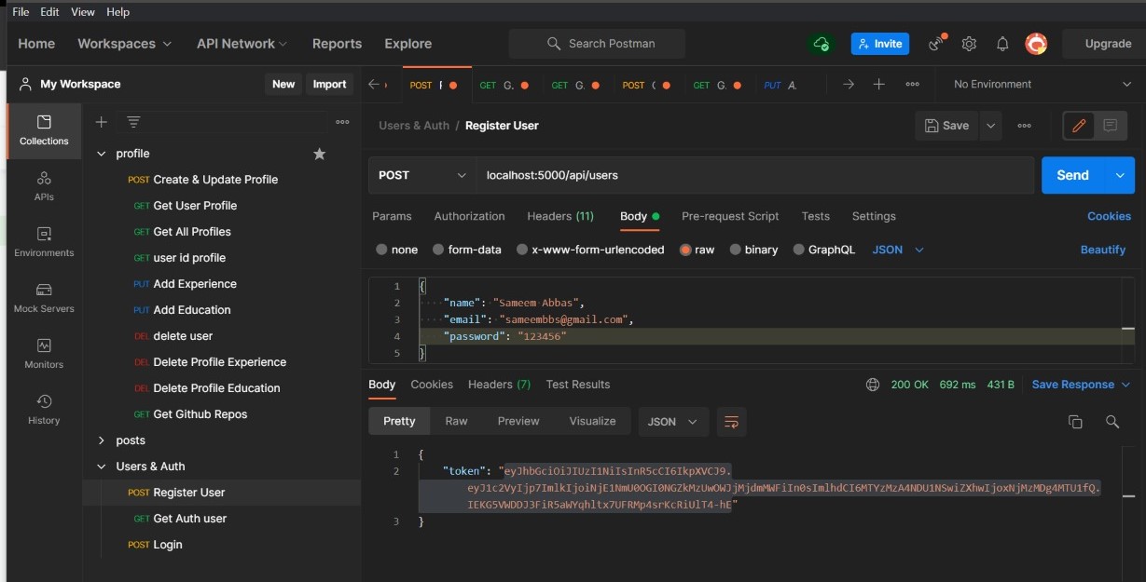Click the sync status cloud icon
This screenshot has width=1146, height=582.
click(822, 44)
